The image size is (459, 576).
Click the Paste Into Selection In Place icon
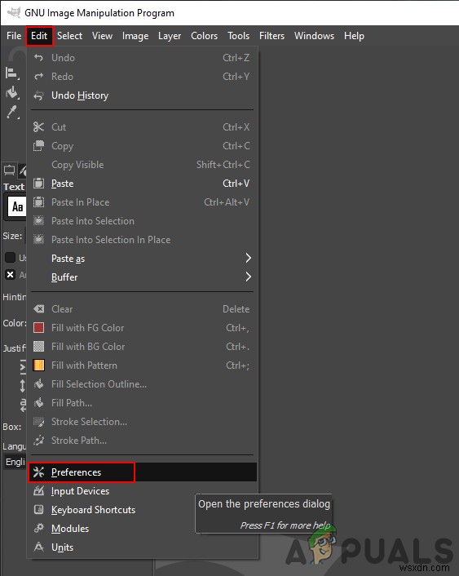pos(38,240)
